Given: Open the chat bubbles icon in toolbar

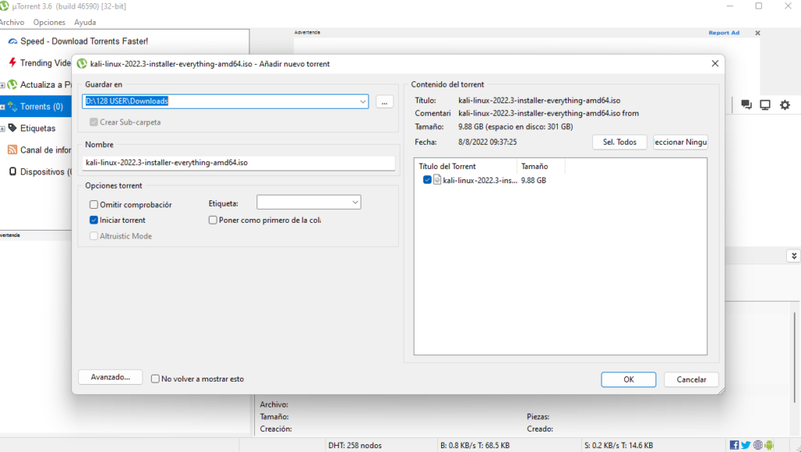Looking at the screenshot, I should [x=746, y=105].
